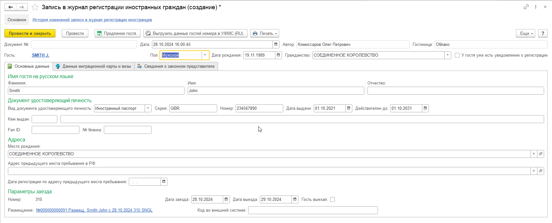Click the Серия field with GBR
This screenshot has width=552, height=223.
click(x=193, y=108)
